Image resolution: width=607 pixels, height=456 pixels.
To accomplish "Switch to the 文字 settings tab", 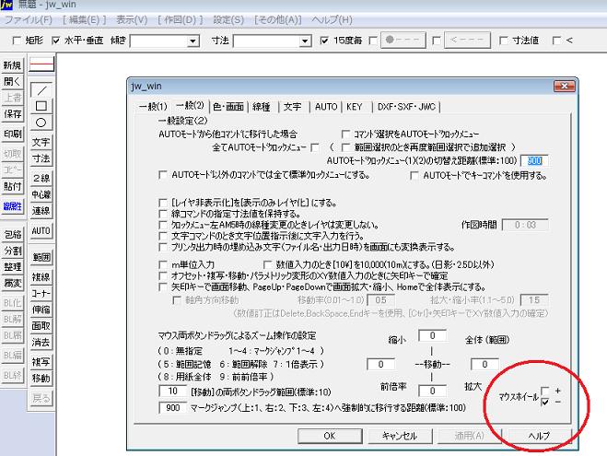I will 292,107.
